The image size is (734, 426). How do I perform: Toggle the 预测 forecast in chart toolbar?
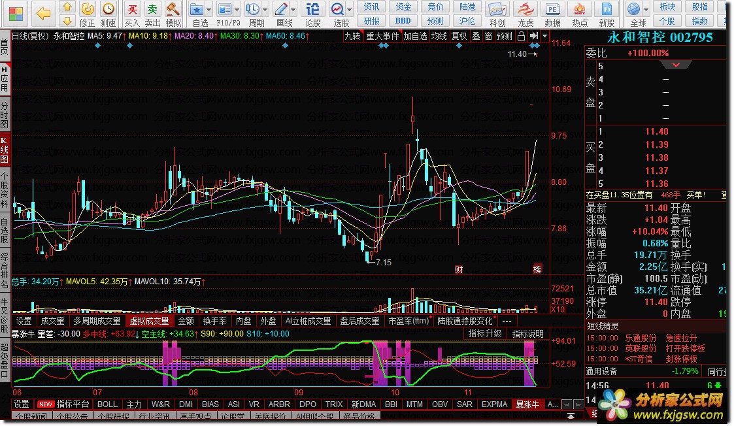(x=505, y=36)
